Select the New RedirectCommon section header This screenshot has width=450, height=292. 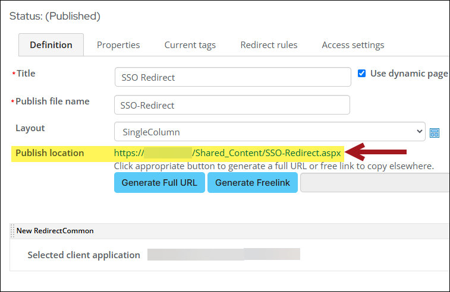(x=55, y=231)
